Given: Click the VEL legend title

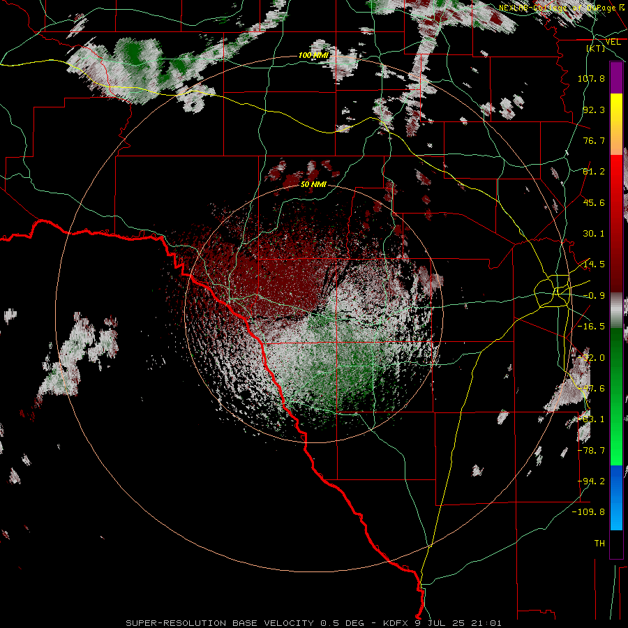Looking at the screenshot, I should pos(613,42).
